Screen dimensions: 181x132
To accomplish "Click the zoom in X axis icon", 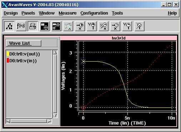I will click(x=80, y=26).
